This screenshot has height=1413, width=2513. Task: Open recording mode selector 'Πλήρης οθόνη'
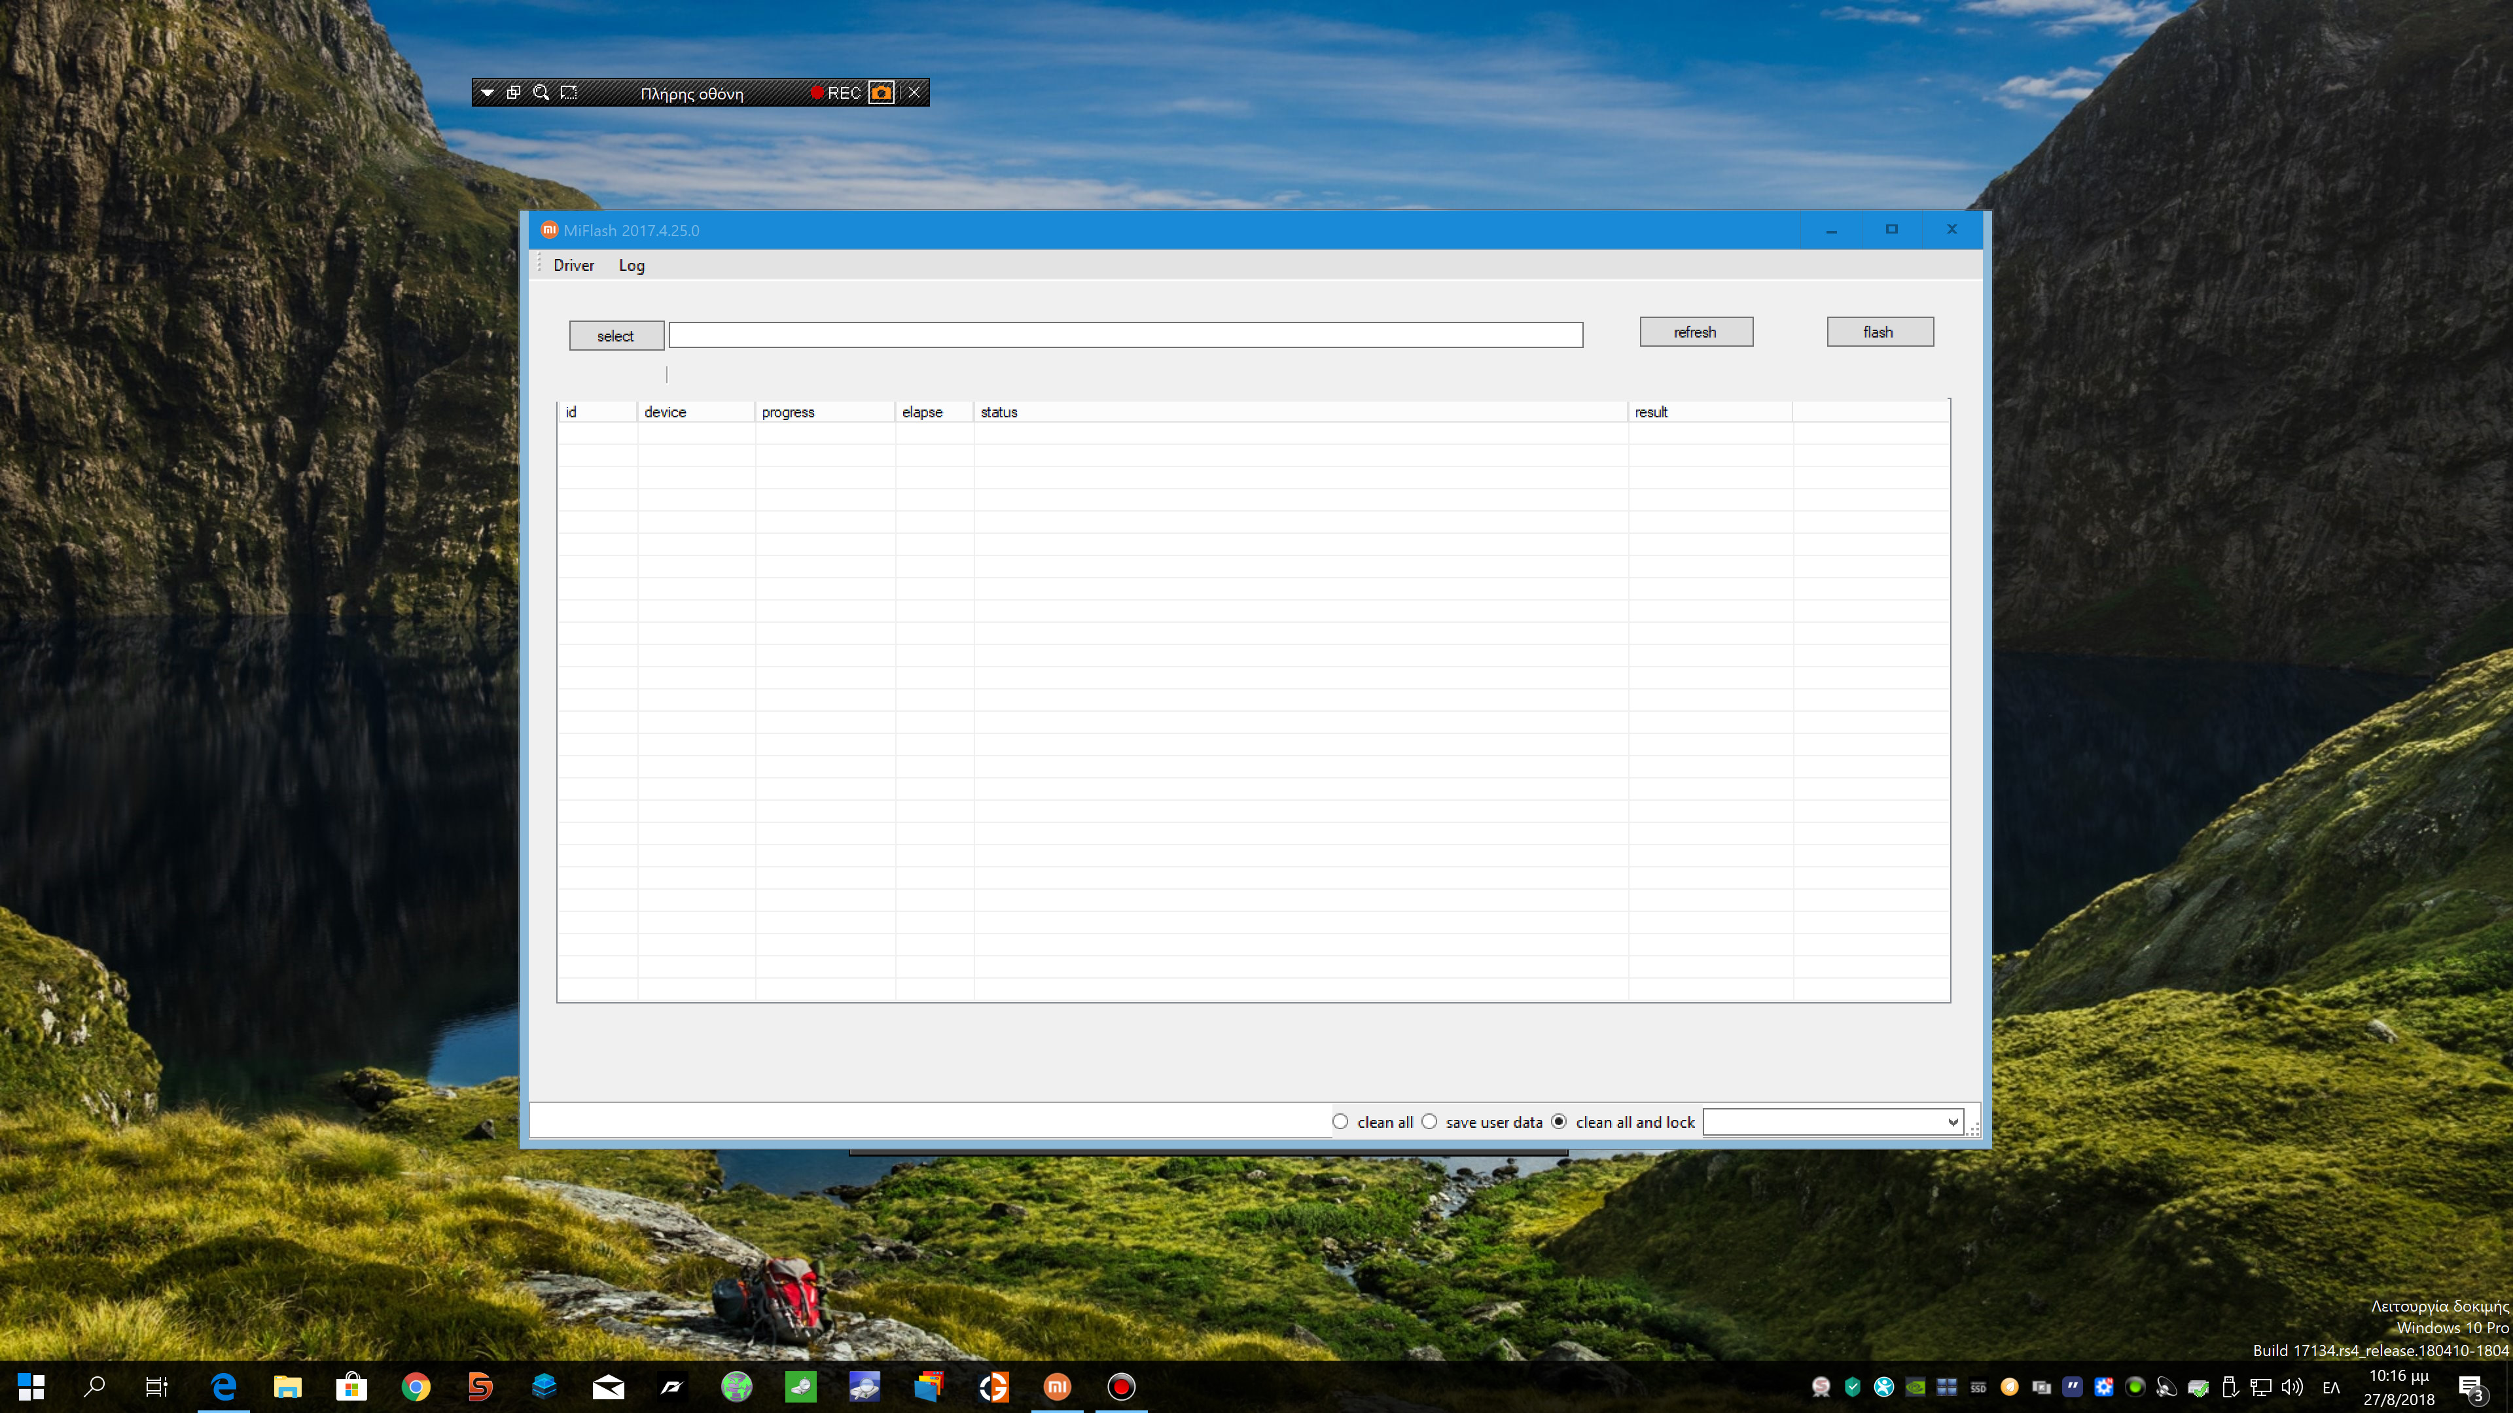click(692, 94)
